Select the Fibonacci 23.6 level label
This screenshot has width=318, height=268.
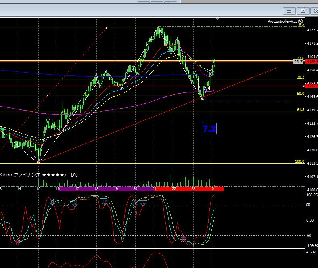[x=301, y=58]
